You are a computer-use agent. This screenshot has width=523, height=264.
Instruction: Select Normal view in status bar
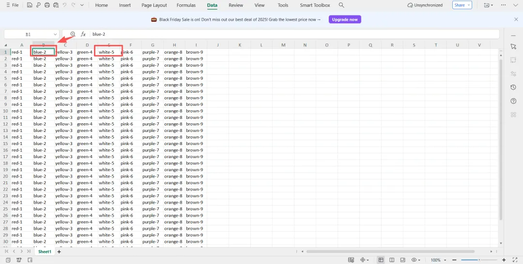(x=381, y=260)
